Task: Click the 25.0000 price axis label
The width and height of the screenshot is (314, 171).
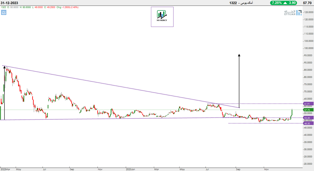Action: [309, 157]
